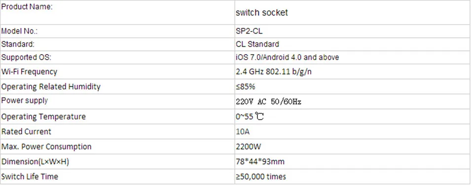Click the 'Rated Current' label
The width and height of the screenshot is (471, 185).
[x=27, y=132]
